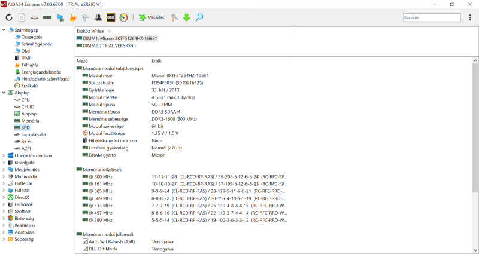
Task: Toggle Auto Self Refresh (ASR) checkbox
Action: (x=85, y=242)
